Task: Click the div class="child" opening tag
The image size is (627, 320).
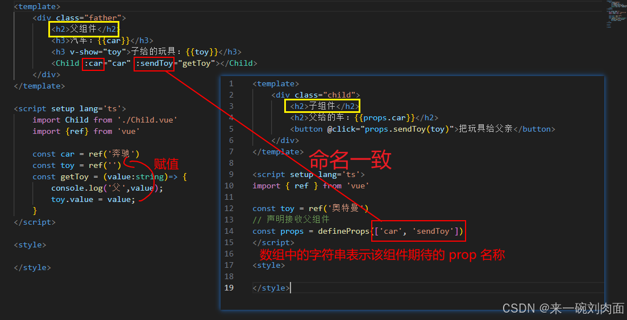Action: pos(315,95)
